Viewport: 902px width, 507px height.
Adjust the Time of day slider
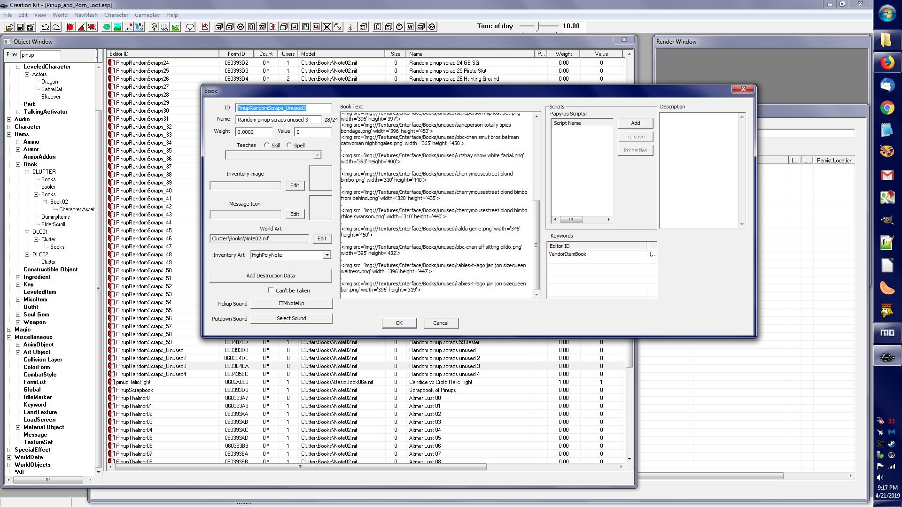[x=539, y=26]
